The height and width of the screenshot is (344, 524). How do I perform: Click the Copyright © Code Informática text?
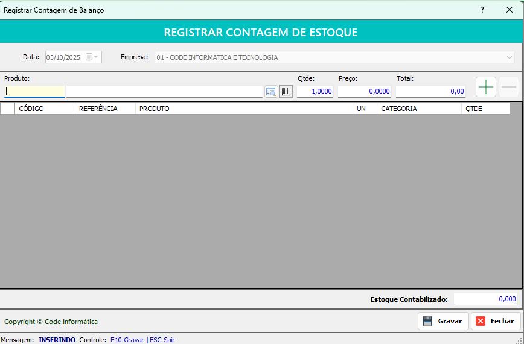(51, 322)
